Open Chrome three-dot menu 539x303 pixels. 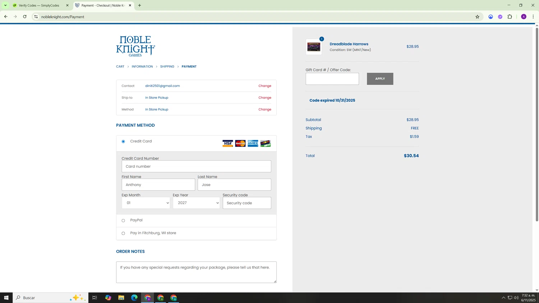point(533,17)
